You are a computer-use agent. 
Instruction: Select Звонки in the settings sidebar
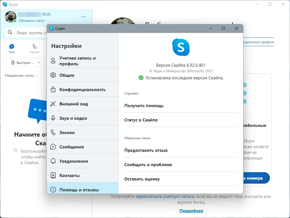(x=82, y=133)
